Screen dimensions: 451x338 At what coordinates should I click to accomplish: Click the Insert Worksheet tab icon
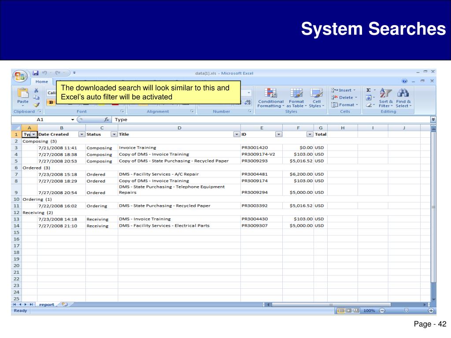click(65, 305)
